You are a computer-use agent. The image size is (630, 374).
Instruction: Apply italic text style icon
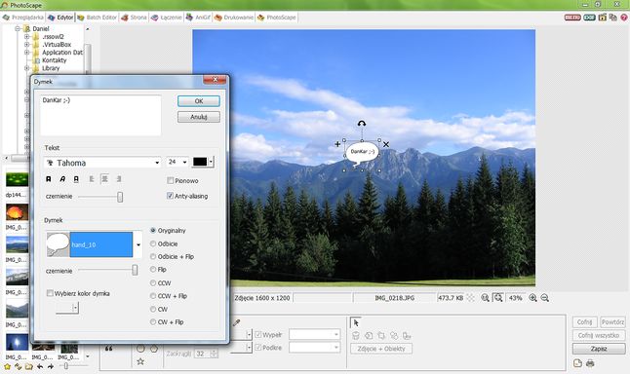coord(62,179)
